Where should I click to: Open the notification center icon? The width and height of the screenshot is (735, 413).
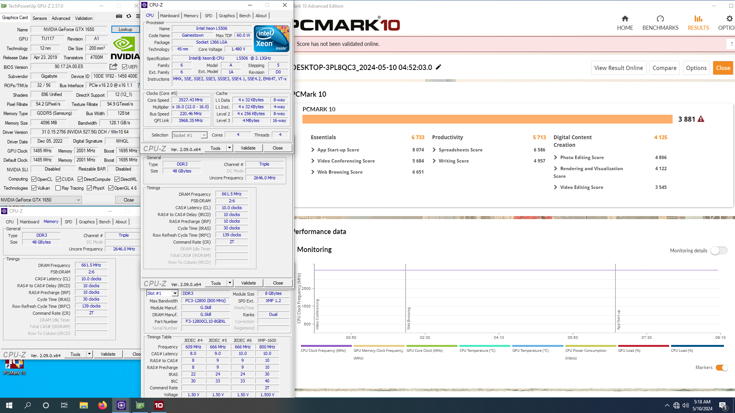(x=723, y=406)
